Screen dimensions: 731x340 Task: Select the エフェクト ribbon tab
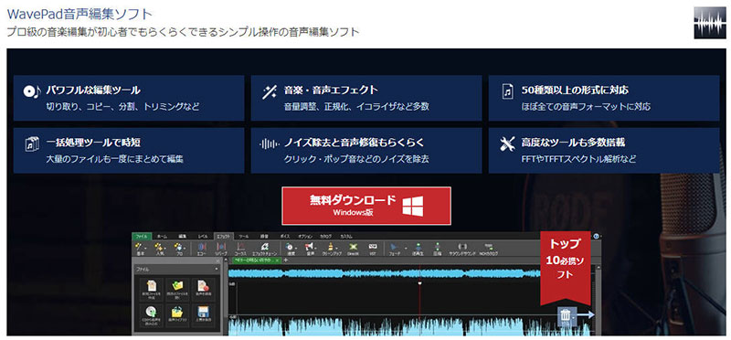pos(225,237)
